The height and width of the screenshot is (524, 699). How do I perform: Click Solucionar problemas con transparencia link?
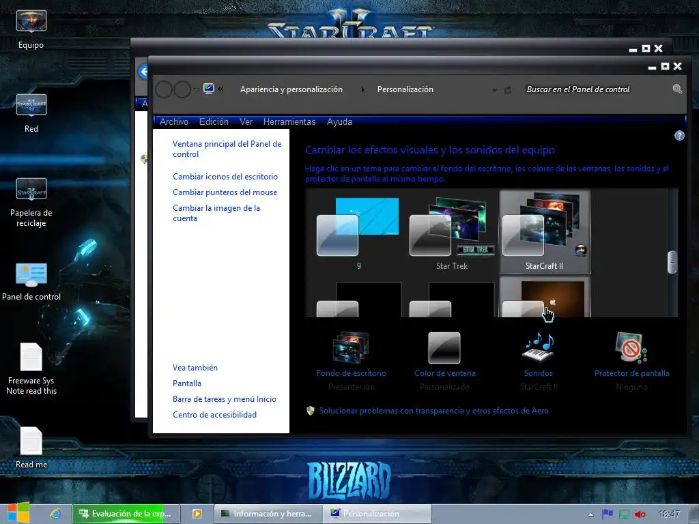point(433,411)
